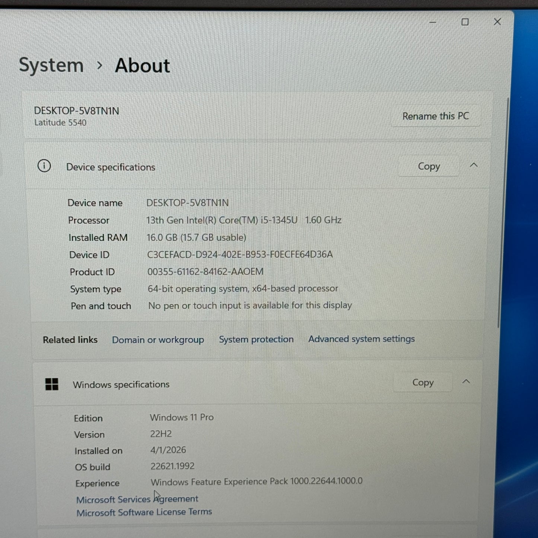
Task: Select the Device ID value text
Action: click(240, 254)
